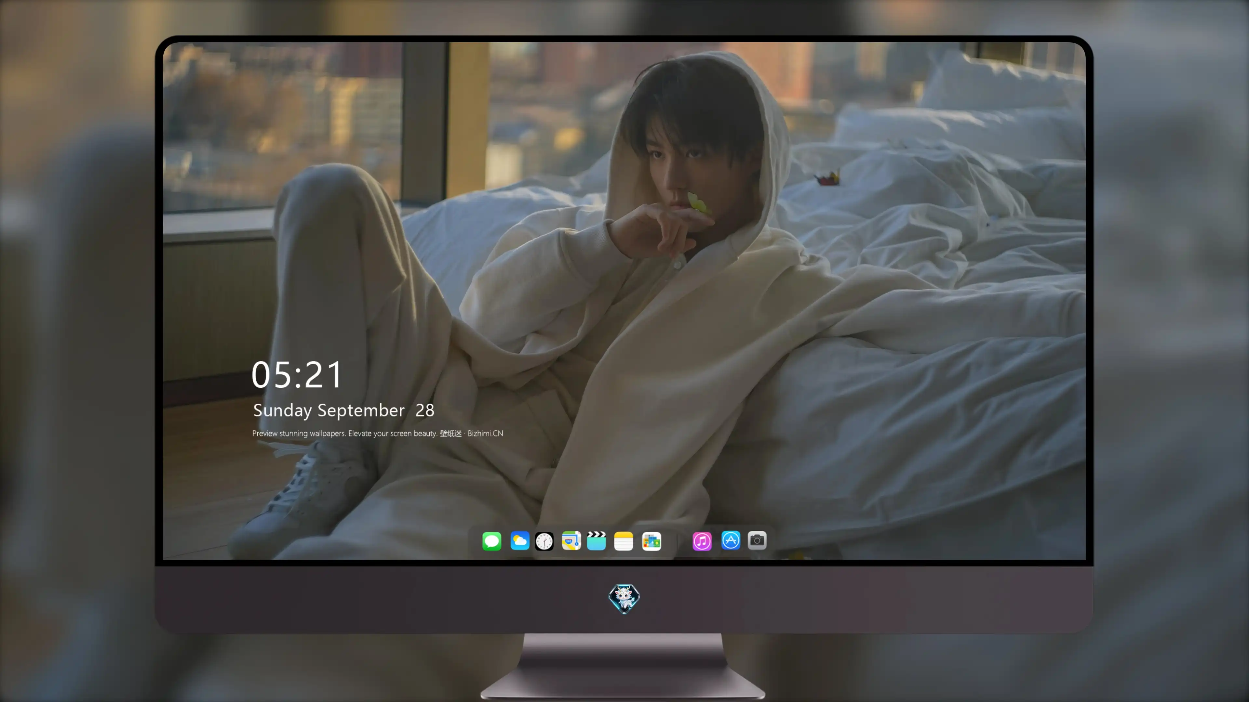Open the Messages app in the dock

pyautogui.click(x=492, y=541)
